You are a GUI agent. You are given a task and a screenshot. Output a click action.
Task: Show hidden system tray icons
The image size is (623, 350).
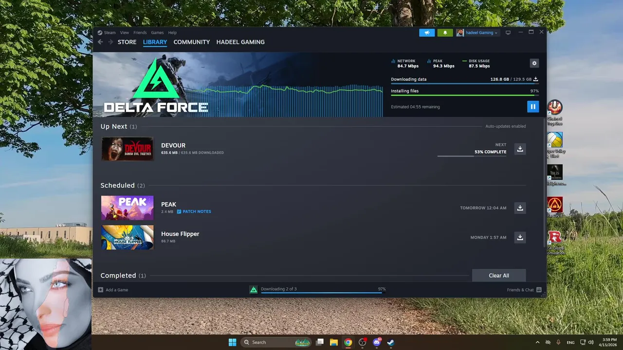click(537, 342)
